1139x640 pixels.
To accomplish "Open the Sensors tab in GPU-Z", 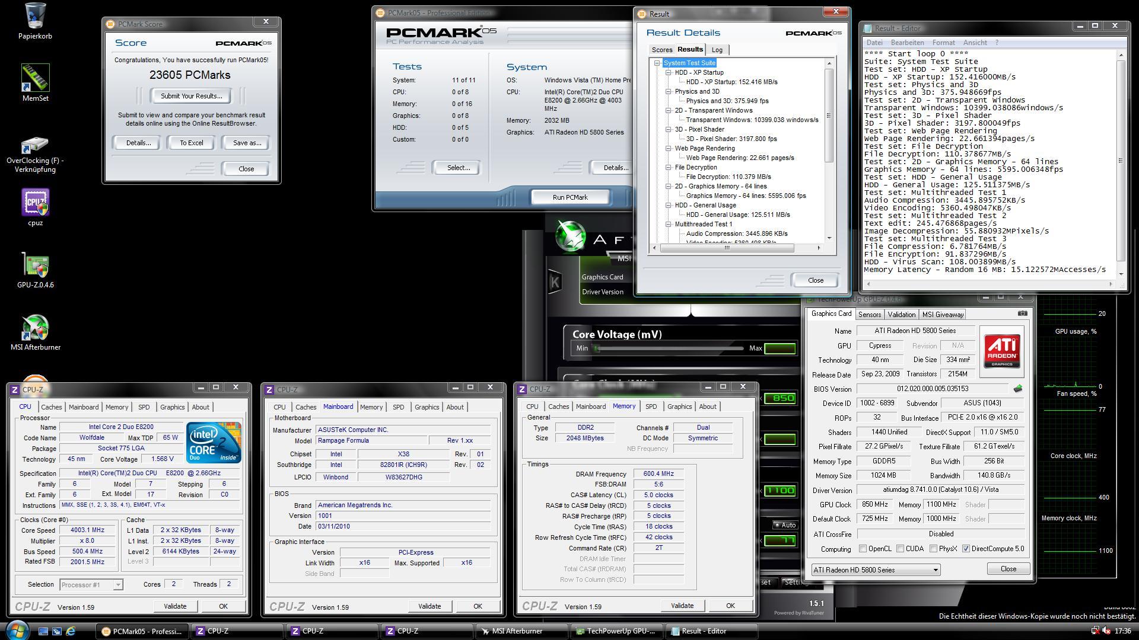I will [x=869, y=315].
